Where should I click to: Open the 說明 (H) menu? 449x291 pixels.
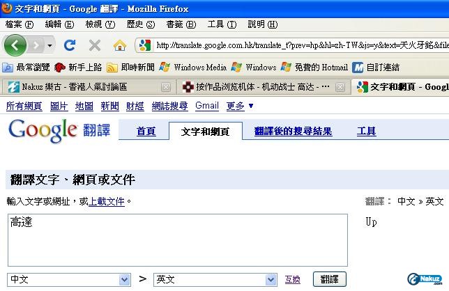pyautogui.click(x=263, y=24)
